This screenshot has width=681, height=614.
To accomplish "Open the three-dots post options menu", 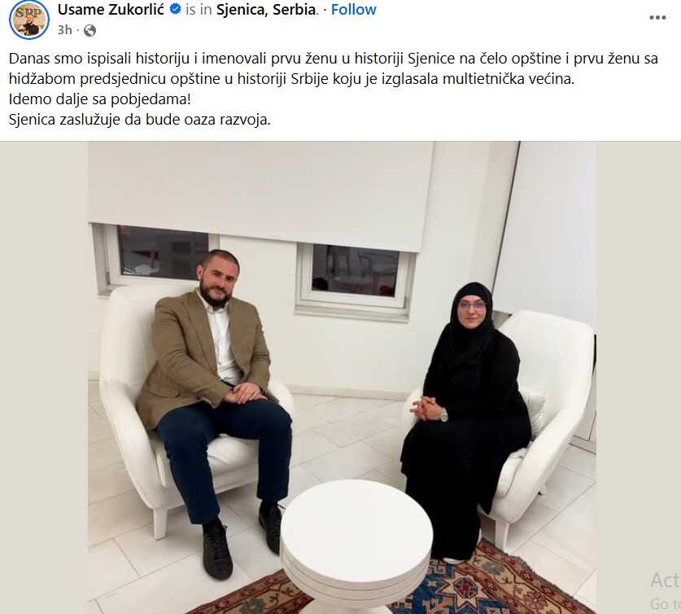I will [x=657, y=17].
